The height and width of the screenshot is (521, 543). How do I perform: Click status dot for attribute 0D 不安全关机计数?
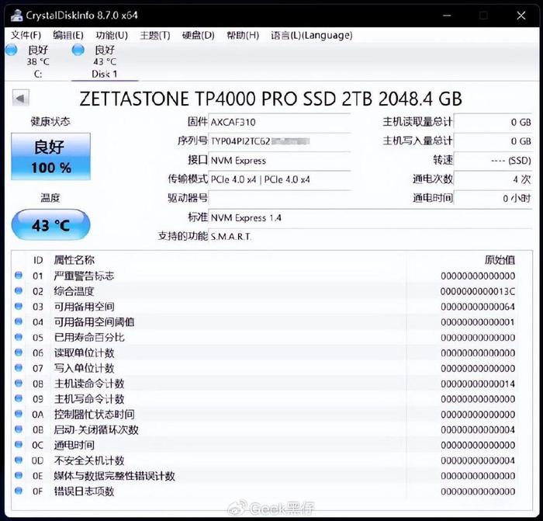tap(19, 460)
